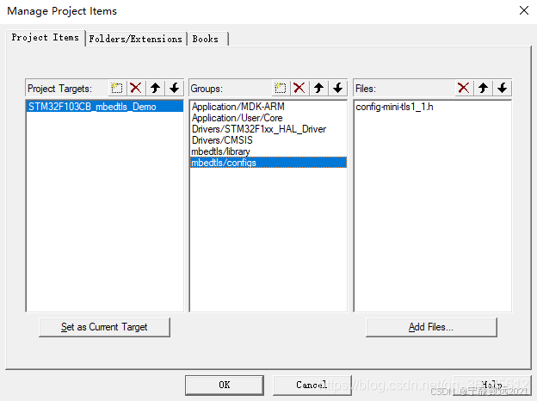The height and width of the screenshot is (401, 537).
Task: Move the project target up
Action: click(x=155, y=88)
